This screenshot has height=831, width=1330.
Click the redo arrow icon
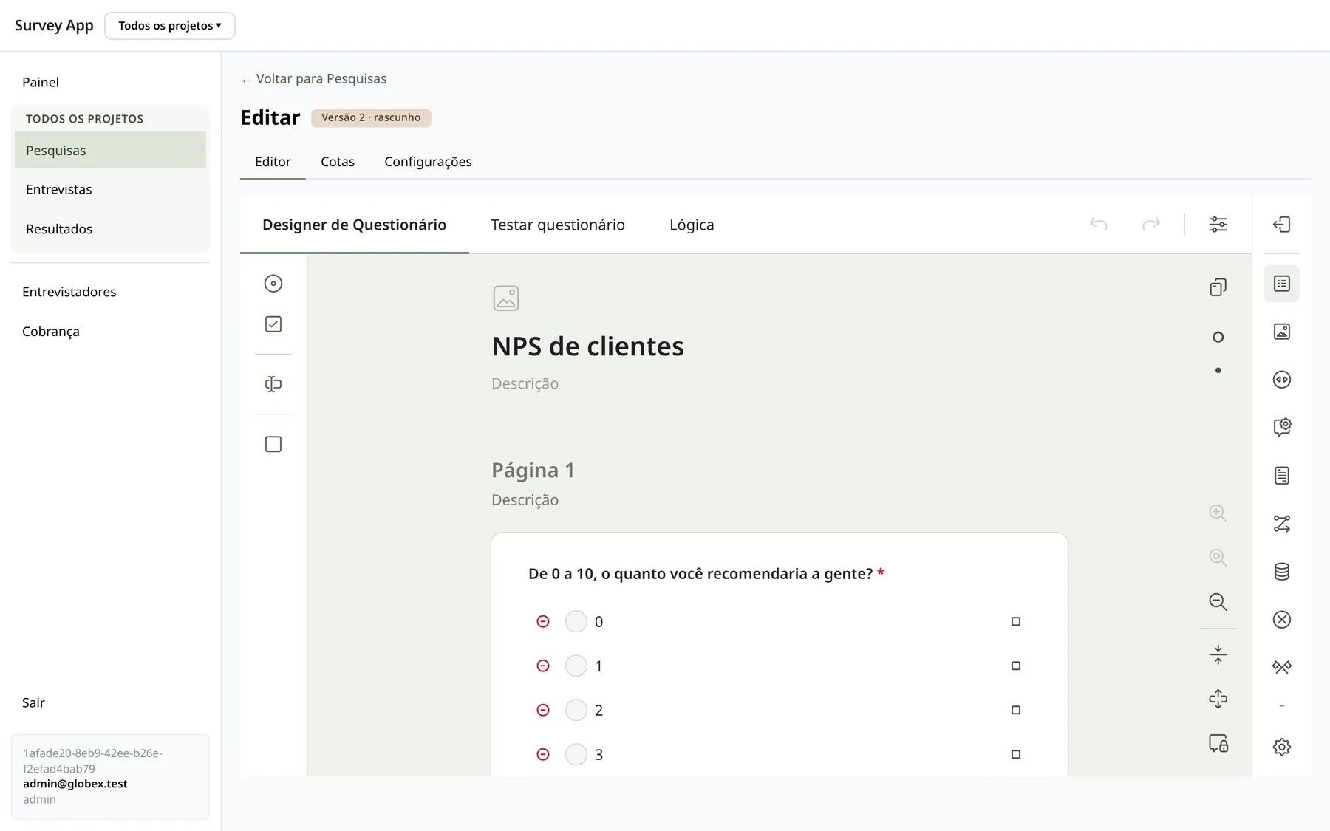tap(1150, 224)
